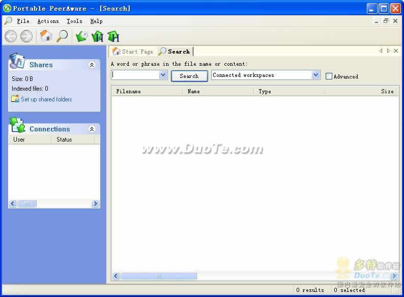Open the Actions menu
Viewport: 404px width, 297px height.
(x=48, y=21)
